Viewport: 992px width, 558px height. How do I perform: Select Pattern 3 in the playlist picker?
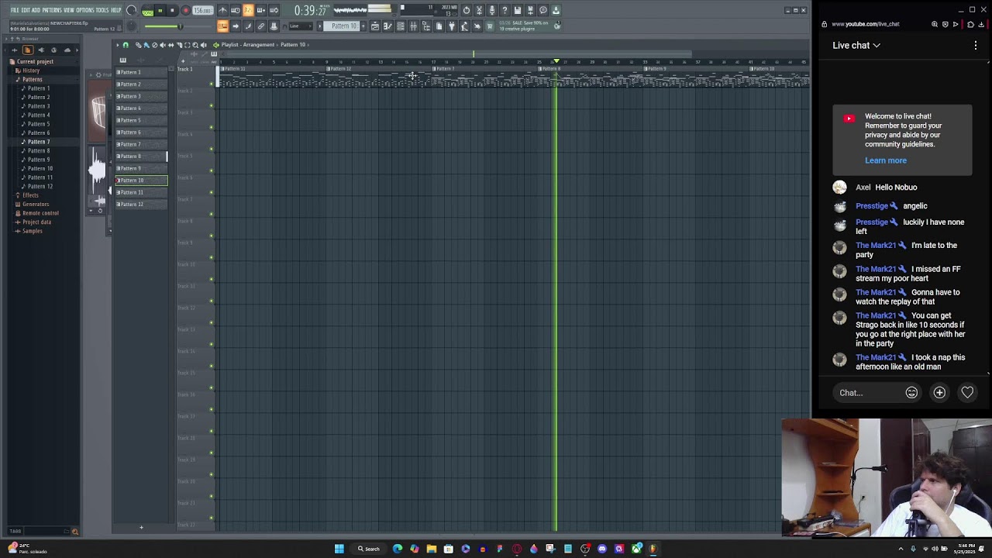pos(141,96)
